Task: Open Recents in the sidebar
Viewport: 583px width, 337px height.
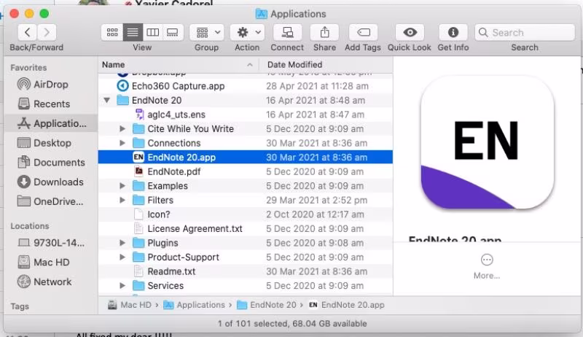Action: click(x=51, y=104)
